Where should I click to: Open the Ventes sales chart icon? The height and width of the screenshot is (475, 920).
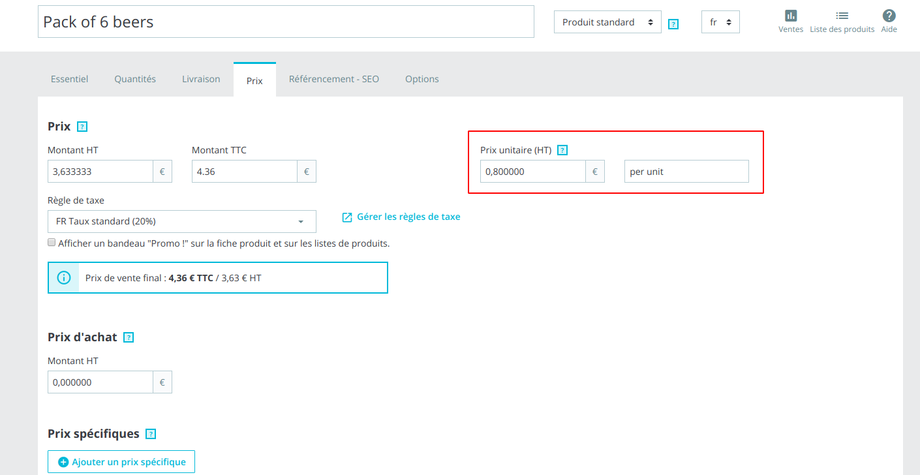point(791,16)
